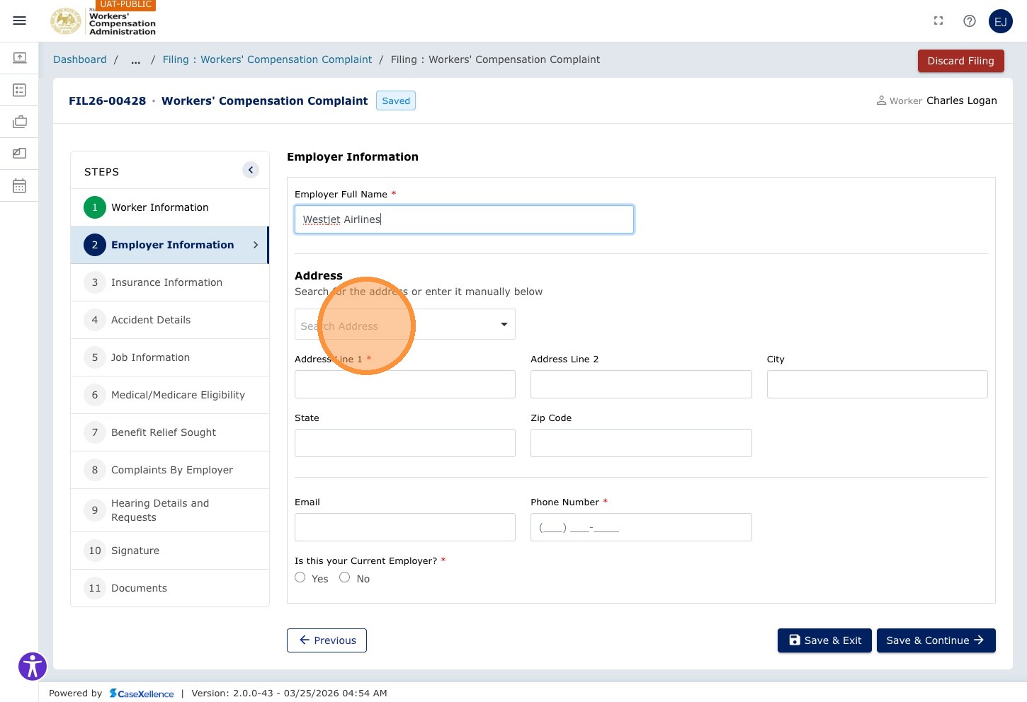Screen dimensions: 1027x702
Task: Click the Email input field
Action: [405, 527]
